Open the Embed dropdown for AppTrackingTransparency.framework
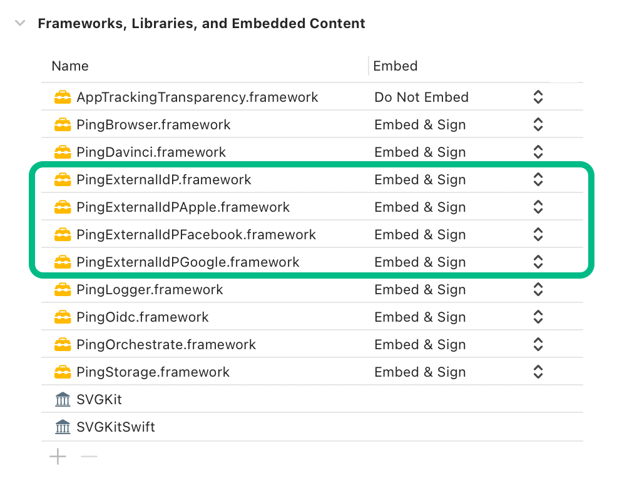Screen dimensions: 622x486 tap(538, 97)
